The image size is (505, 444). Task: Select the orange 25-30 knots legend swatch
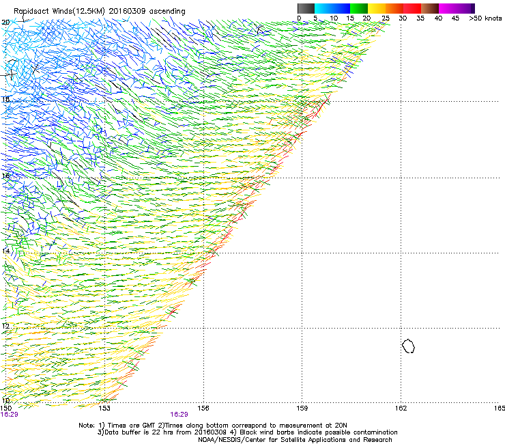394,8
